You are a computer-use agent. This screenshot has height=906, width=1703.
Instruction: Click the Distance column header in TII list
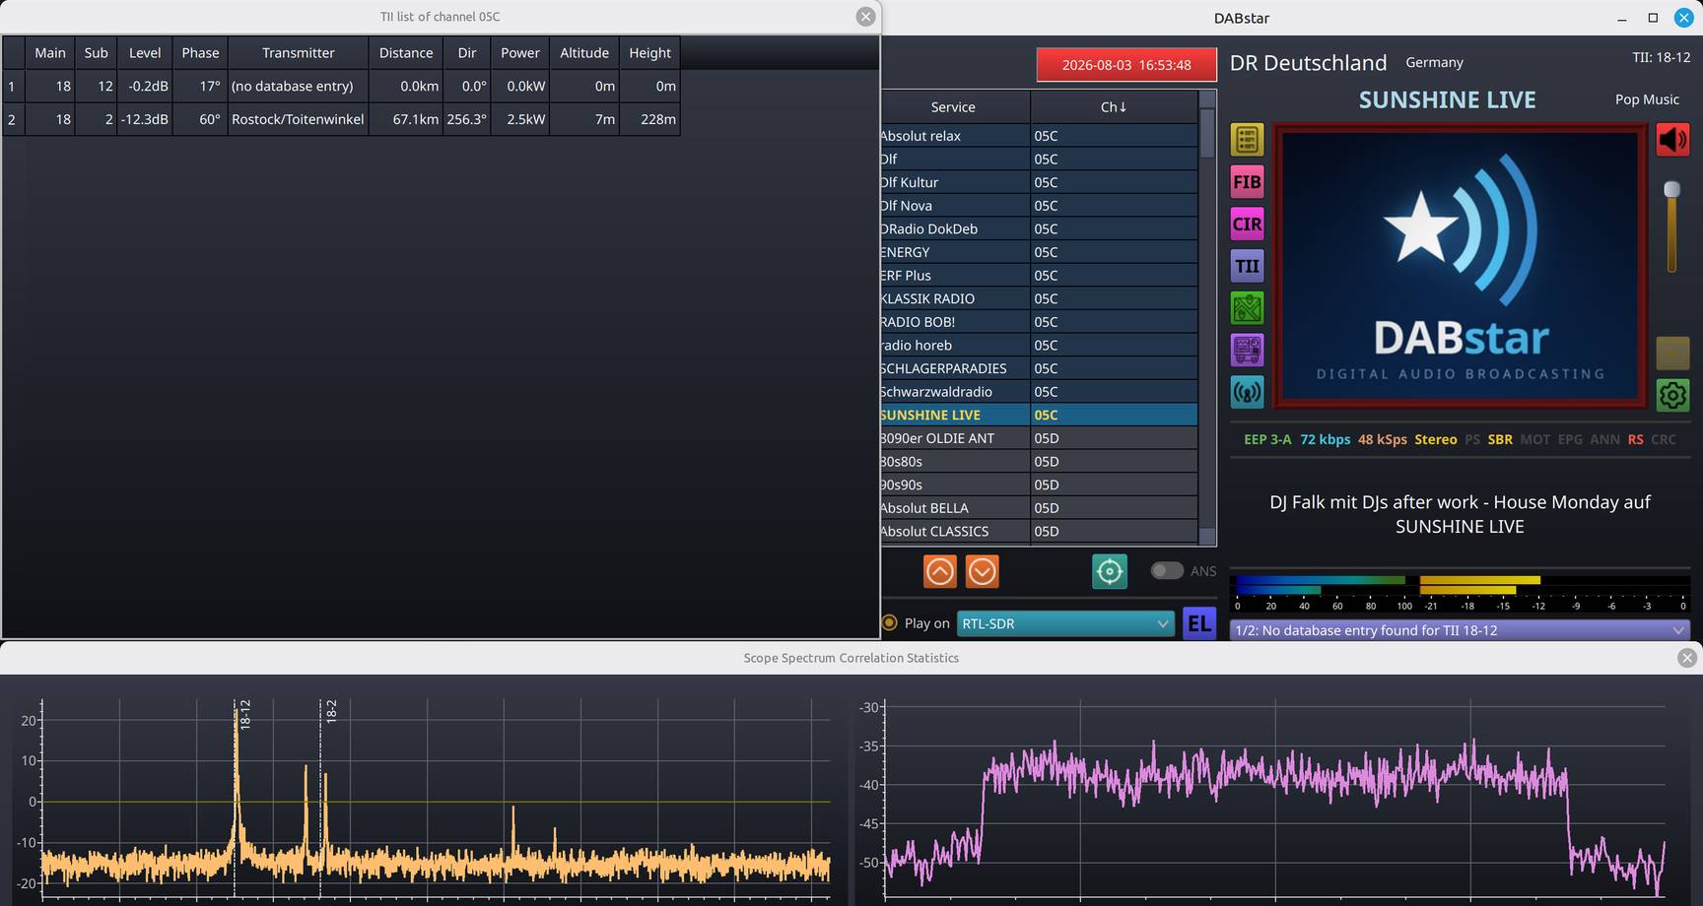[406, 53]
